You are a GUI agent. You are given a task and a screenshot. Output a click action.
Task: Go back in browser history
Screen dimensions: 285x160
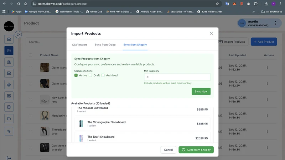click(x=4, y=4)
